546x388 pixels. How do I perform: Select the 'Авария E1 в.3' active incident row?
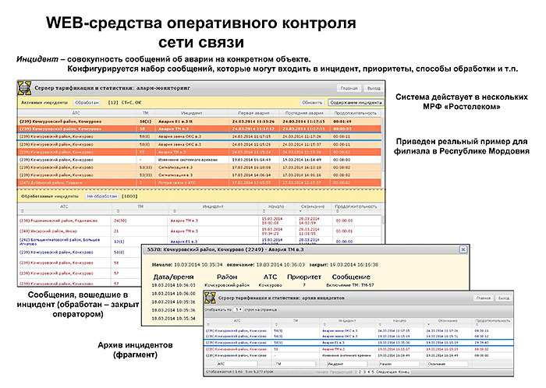click(x=200, y=122)
